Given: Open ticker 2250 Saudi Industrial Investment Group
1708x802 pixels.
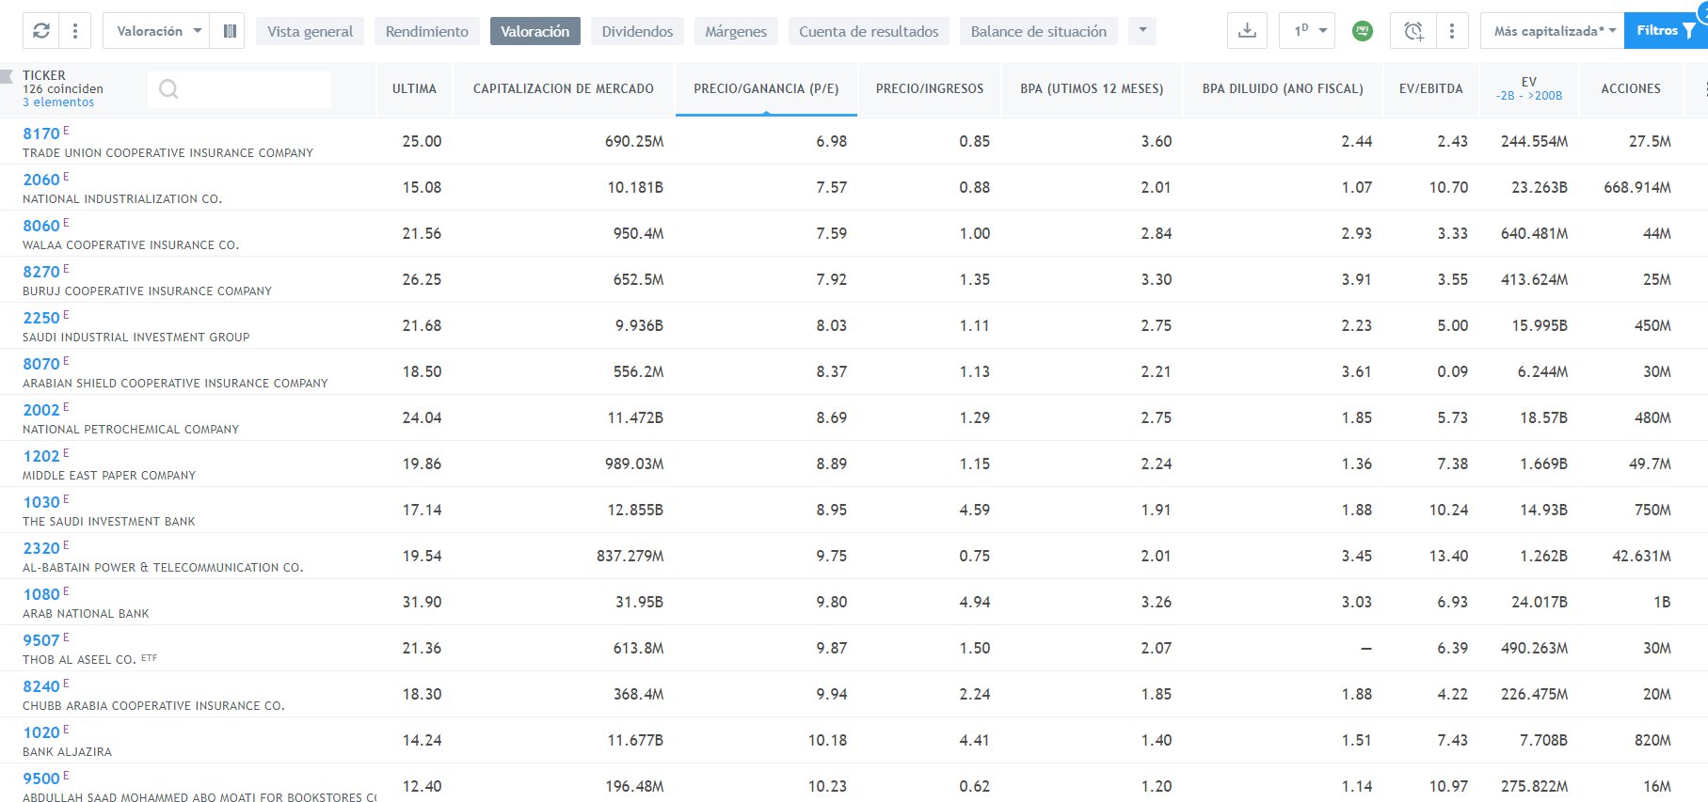Looking at the screenshot, I should 41,318.
